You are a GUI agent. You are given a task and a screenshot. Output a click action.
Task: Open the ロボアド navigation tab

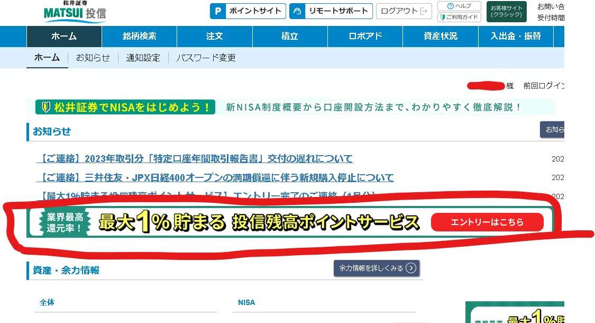[365, 37]
